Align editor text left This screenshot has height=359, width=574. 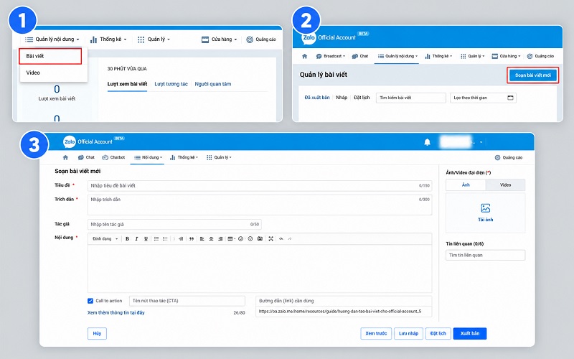tap(202, 239)
